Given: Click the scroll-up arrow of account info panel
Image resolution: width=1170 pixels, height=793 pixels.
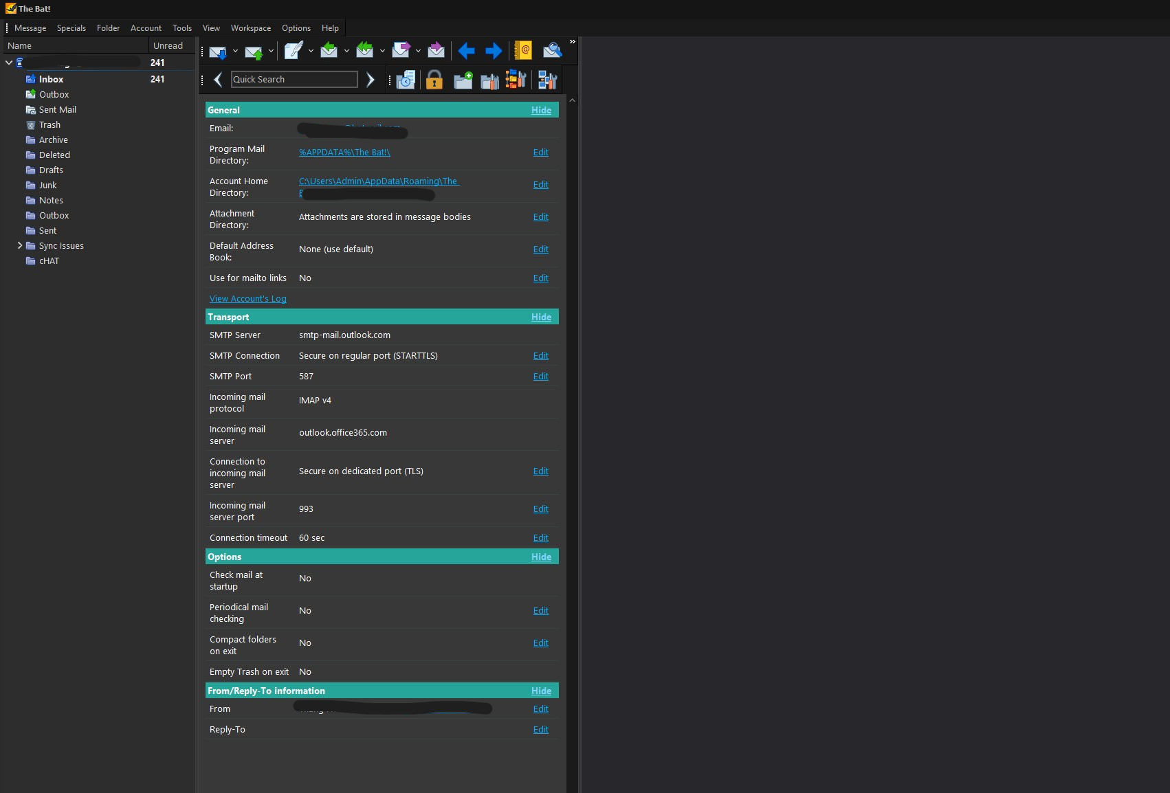Looking at the screenshot, I should pos(572,100).
